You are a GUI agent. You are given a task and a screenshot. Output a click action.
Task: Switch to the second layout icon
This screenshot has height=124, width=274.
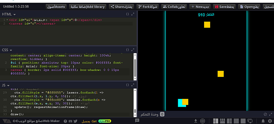[222, 121]
